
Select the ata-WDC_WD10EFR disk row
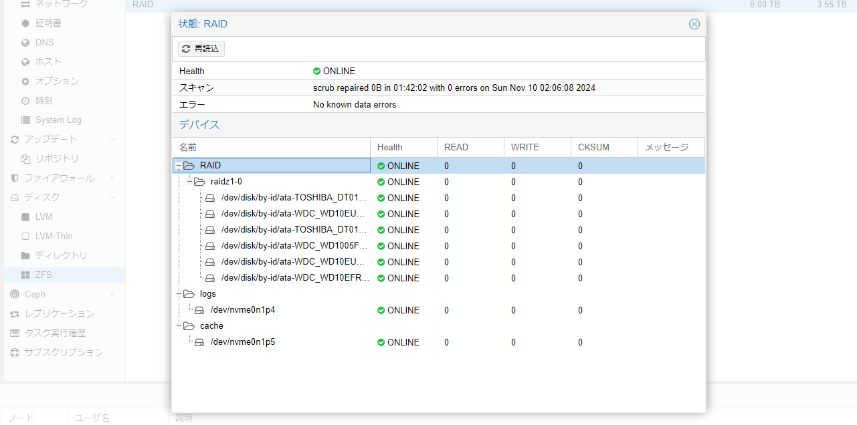438,278
